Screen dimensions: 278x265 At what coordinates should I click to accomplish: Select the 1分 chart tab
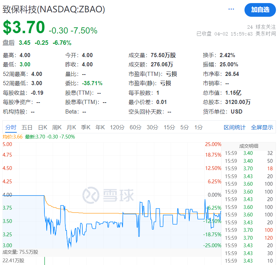198,128
